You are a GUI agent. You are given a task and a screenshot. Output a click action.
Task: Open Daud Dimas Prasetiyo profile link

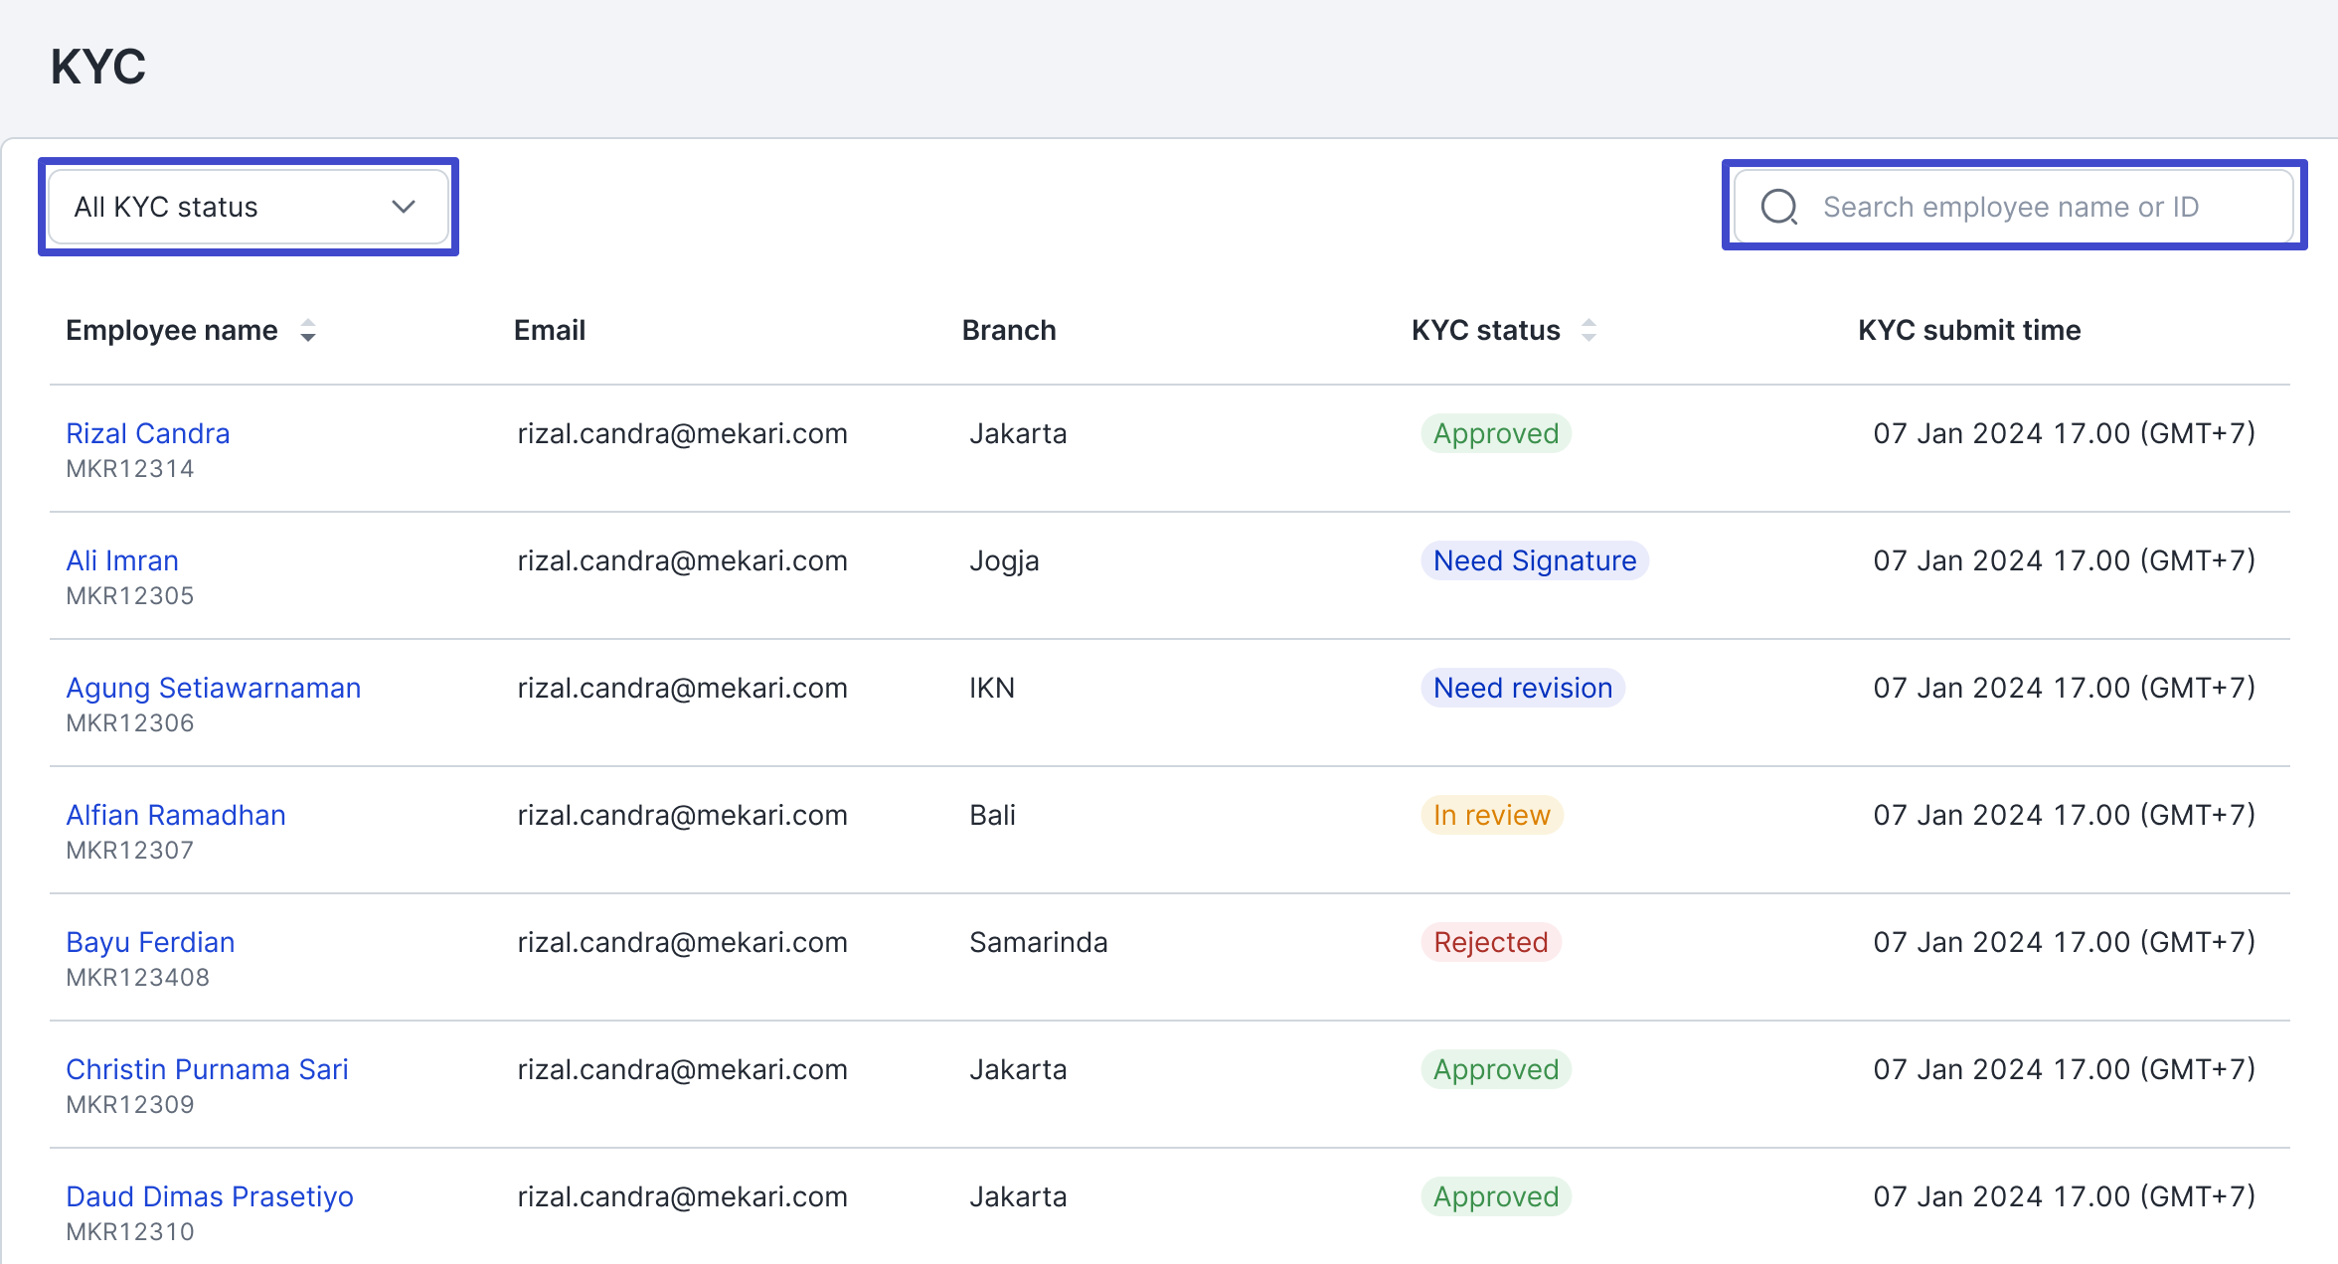(x=210, y=1196)
